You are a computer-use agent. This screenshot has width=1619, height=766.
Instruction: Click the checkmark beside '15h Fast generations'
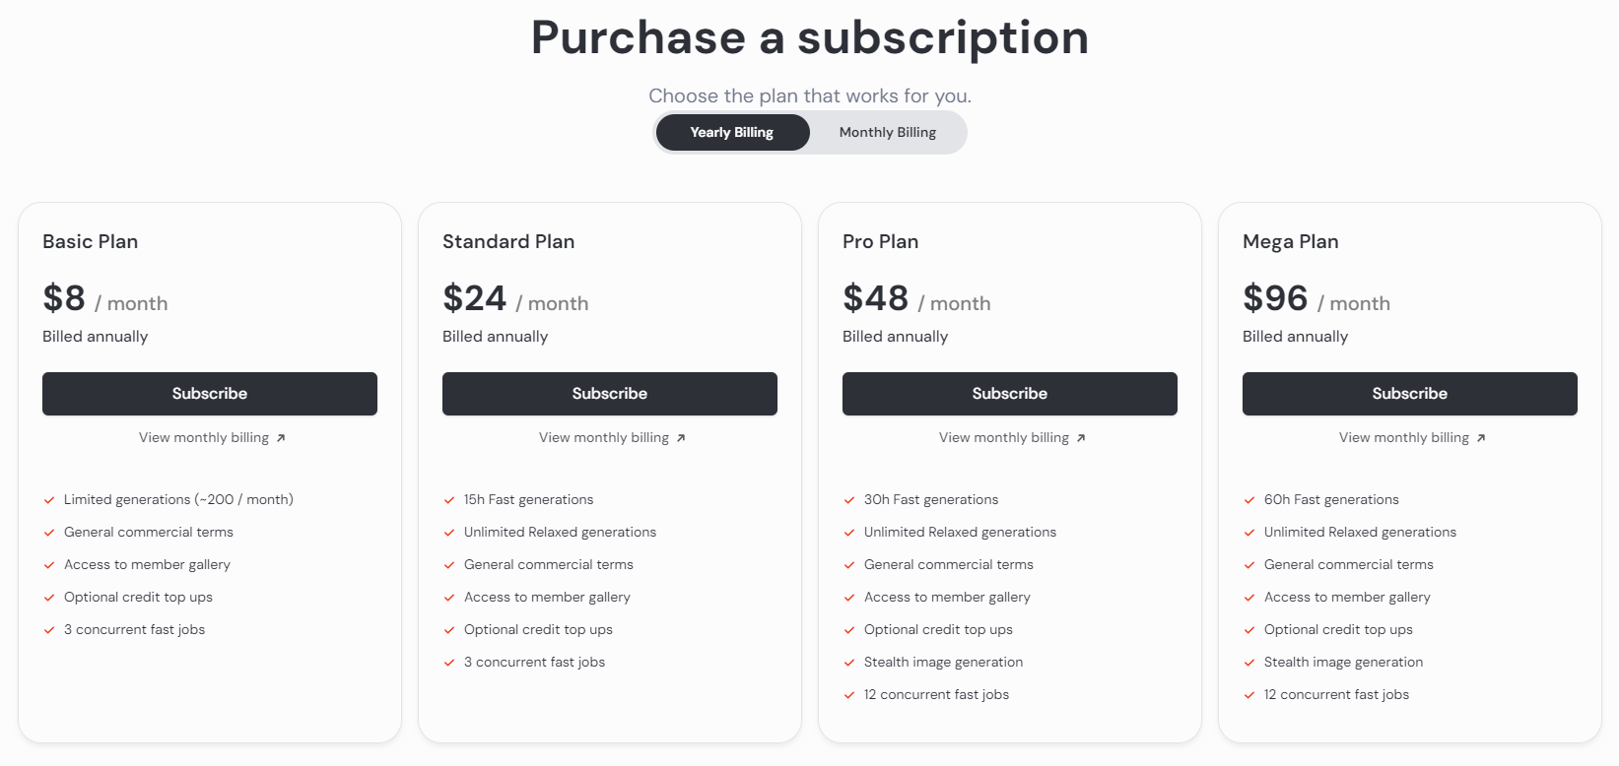[x=449, y=500]
